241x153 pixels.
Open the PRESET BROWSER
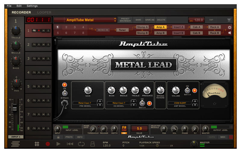point(125,20)
